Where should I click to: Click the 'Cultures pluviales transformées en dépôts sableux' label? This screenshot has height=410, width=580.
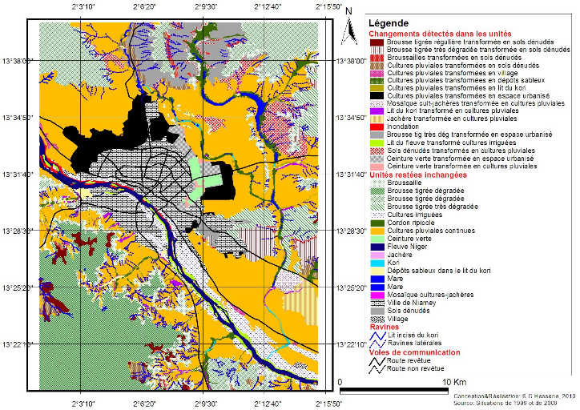click(x=465, y=80)
